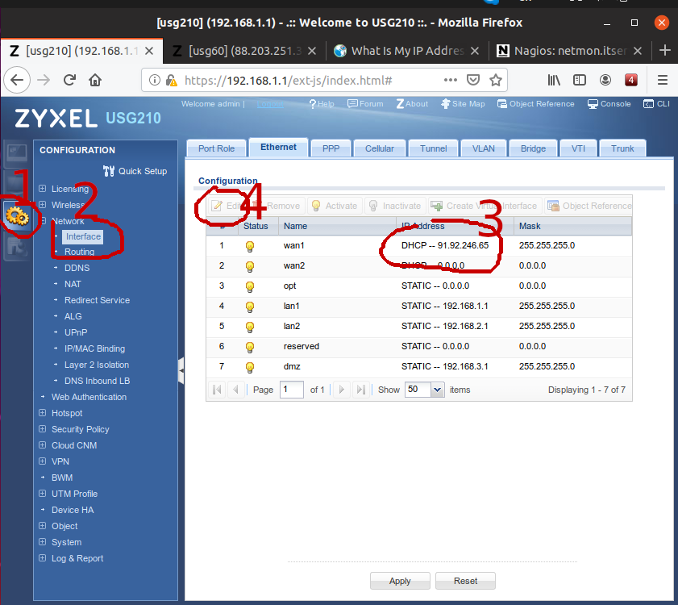Expand Security Policy tree node
Screen dimensions: 678x605
(x=43, y=429)
